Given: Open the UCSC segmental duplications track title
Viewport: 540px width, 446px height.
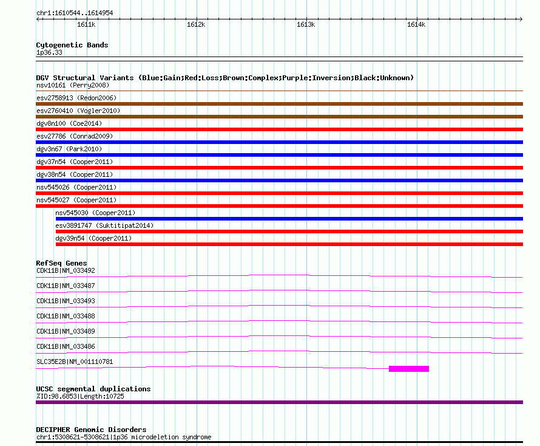Looking at the screenshot, I should tap(93, 389).
